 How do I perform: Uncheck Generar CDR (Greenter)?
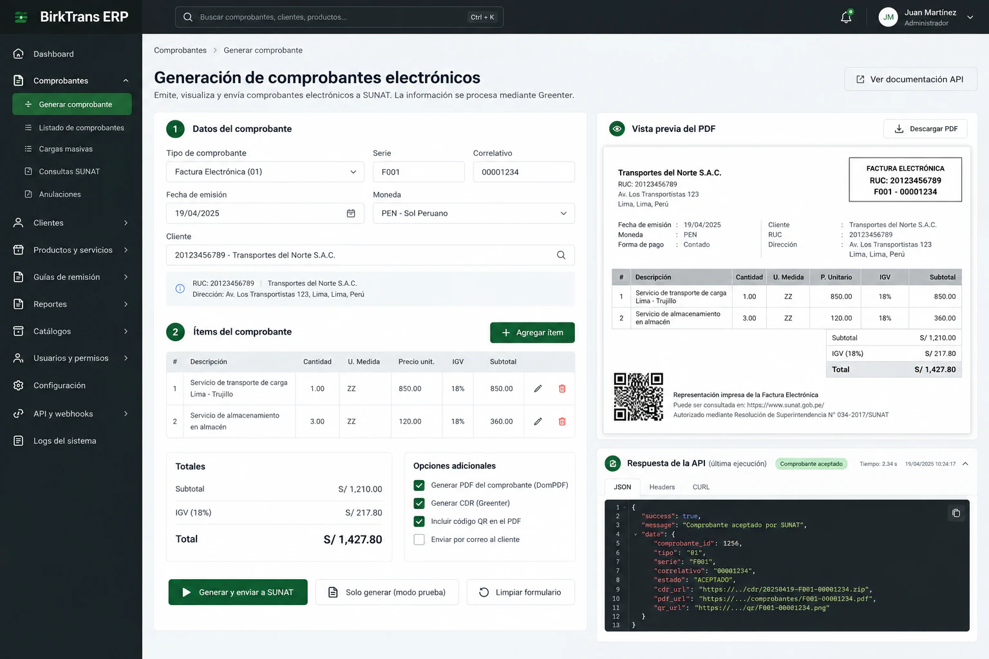coord(419,503)
